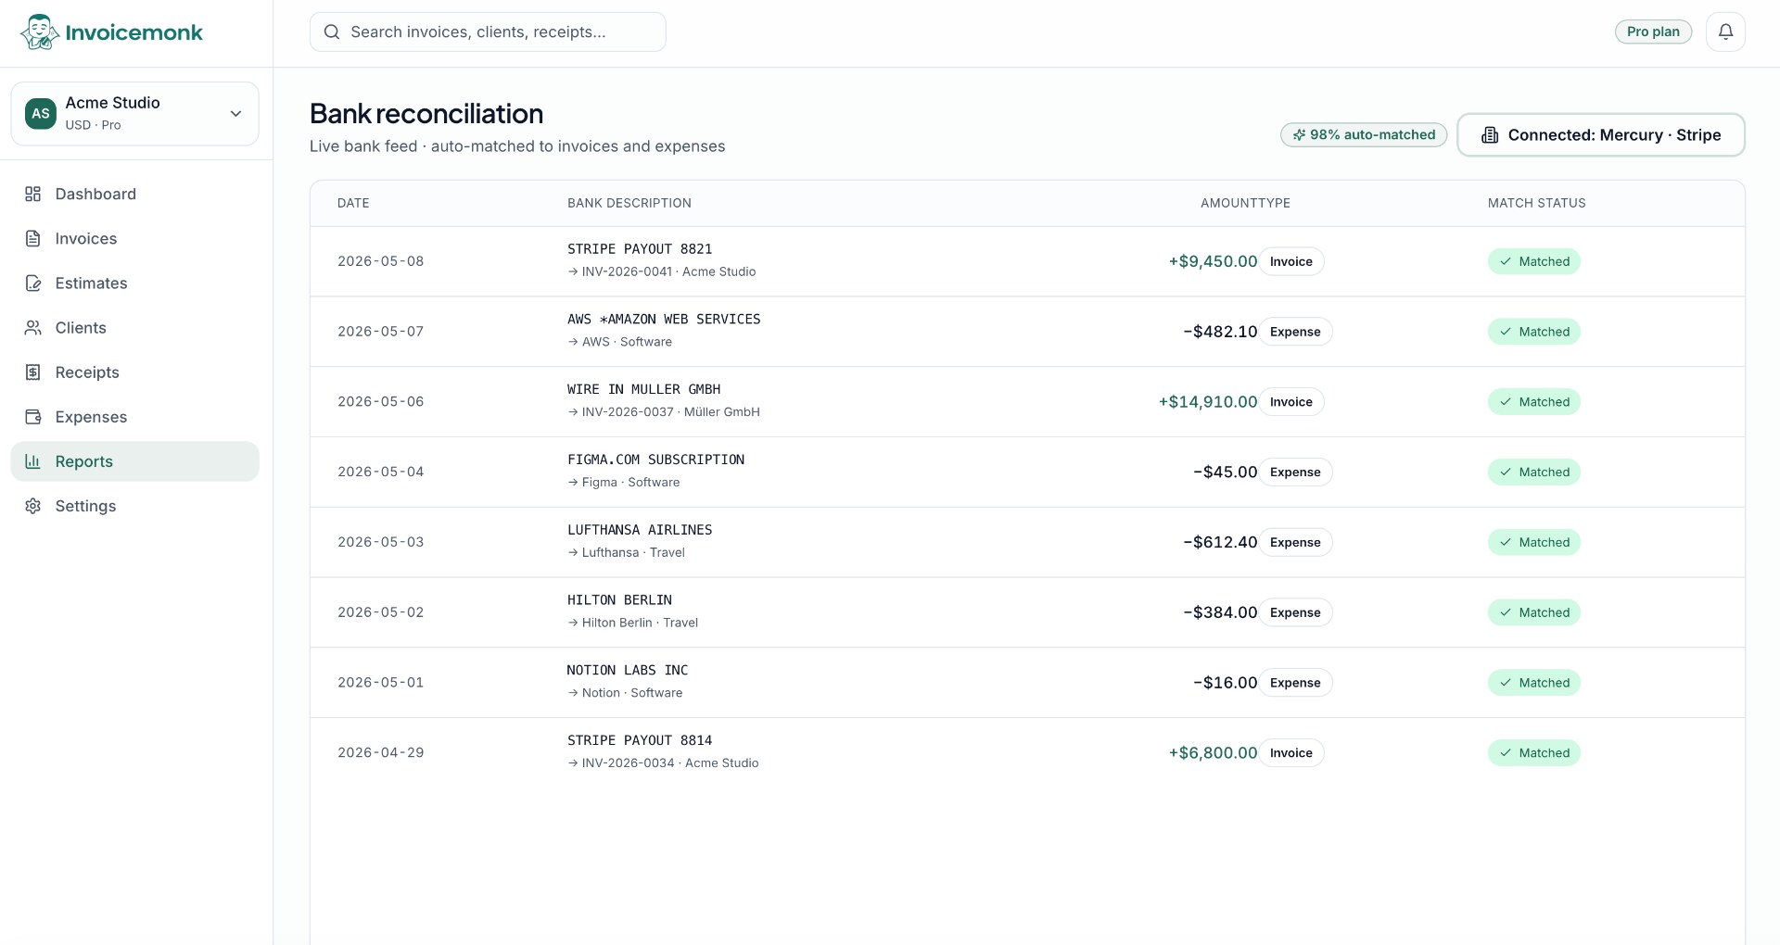1780x945 pixels.
Task: Open linked invoice INV-2026-0034 · Acme Studio
Action: coord(663,763)
